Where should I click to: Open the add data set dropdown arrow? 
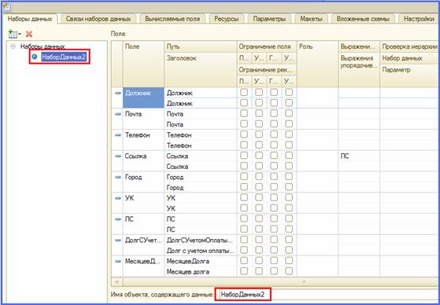20,35
